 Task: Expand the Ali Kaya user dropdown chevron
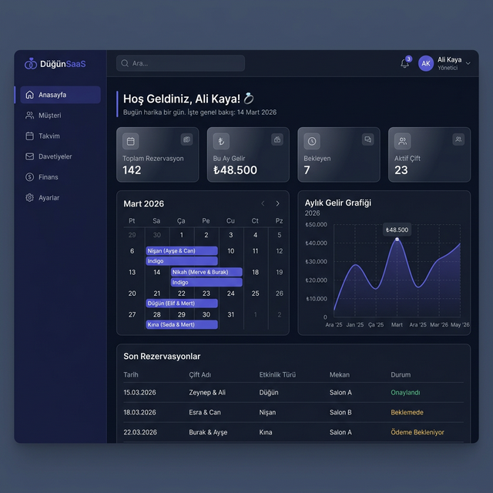point(468,63)
